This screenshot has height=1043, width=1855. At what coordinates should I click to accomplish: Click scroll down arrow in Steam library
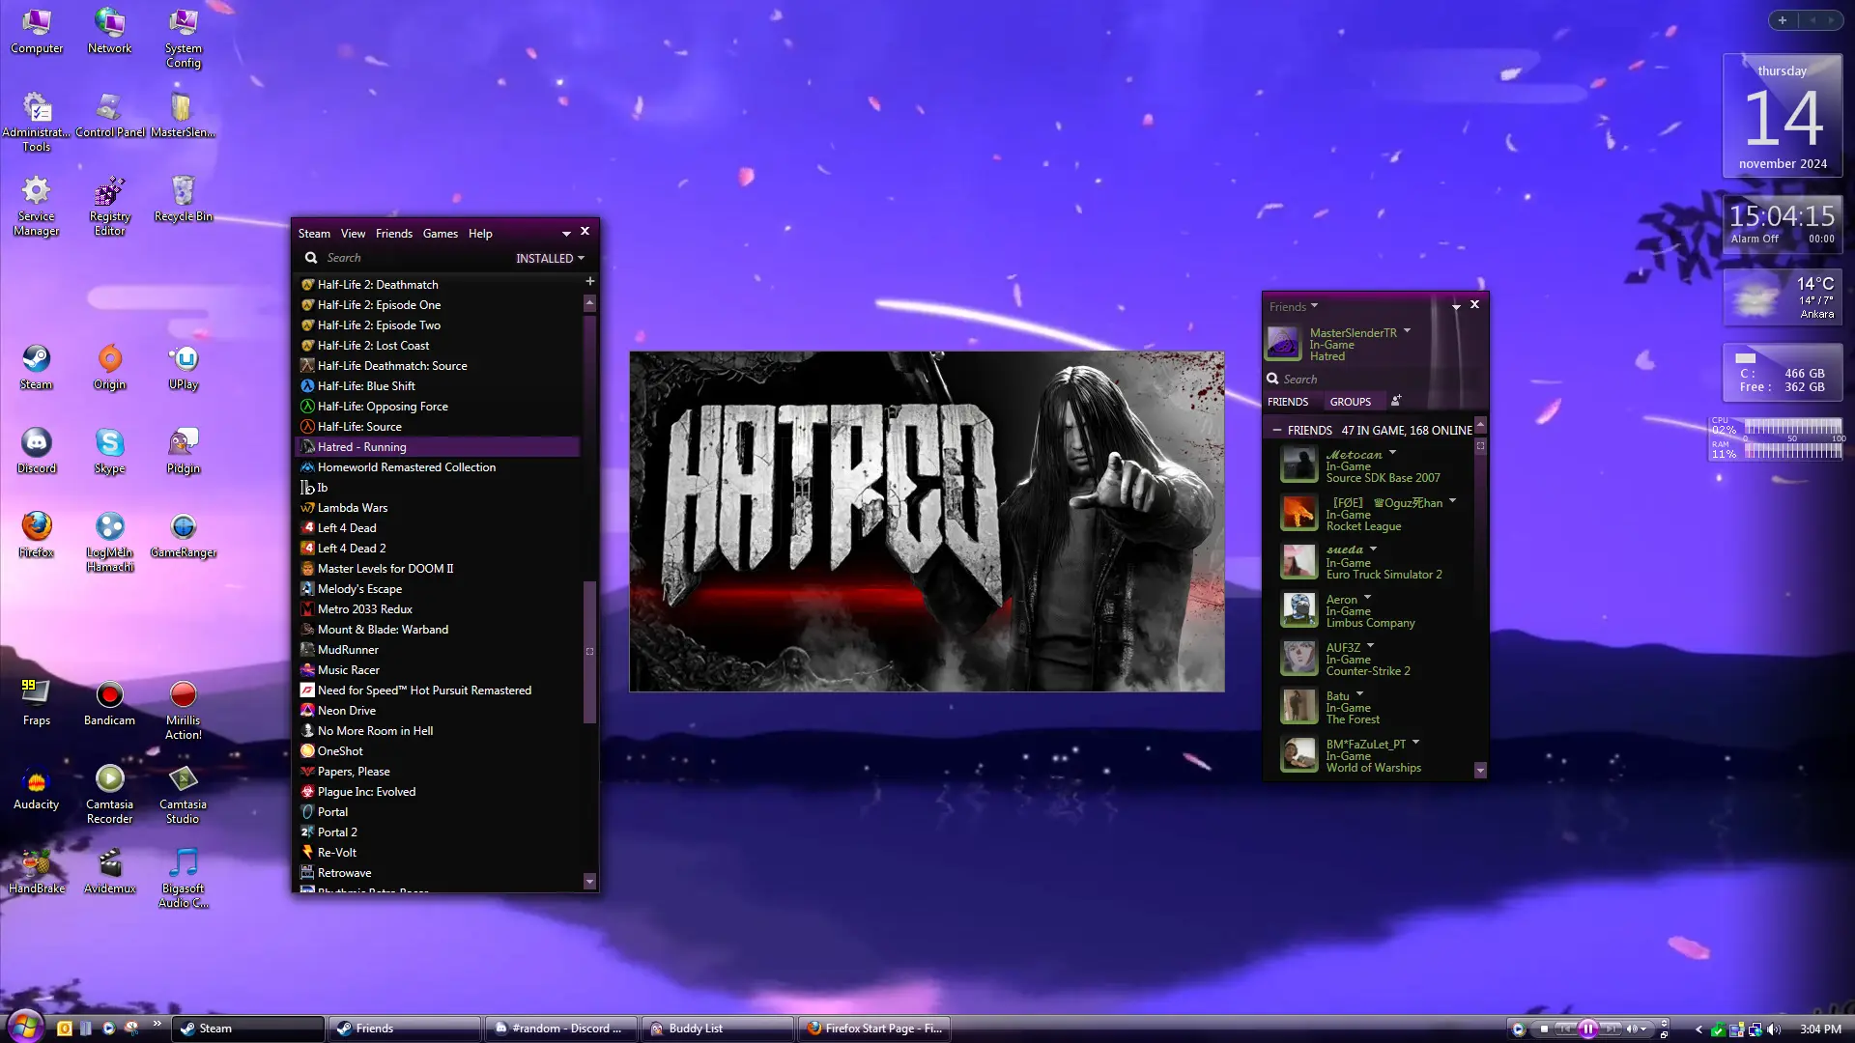click(x=589, y=881)
